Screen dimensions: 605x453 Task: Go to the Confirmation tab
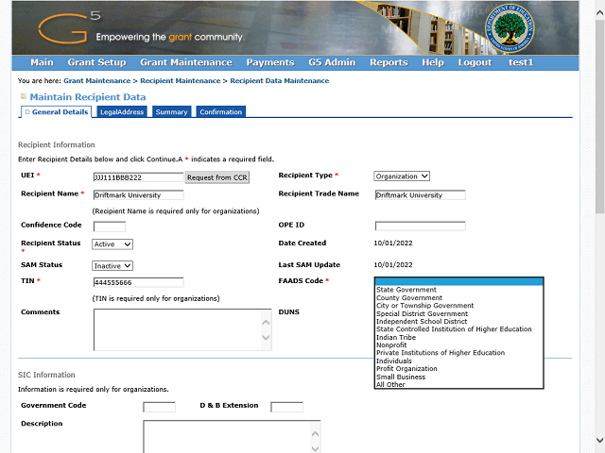[220, 112]
